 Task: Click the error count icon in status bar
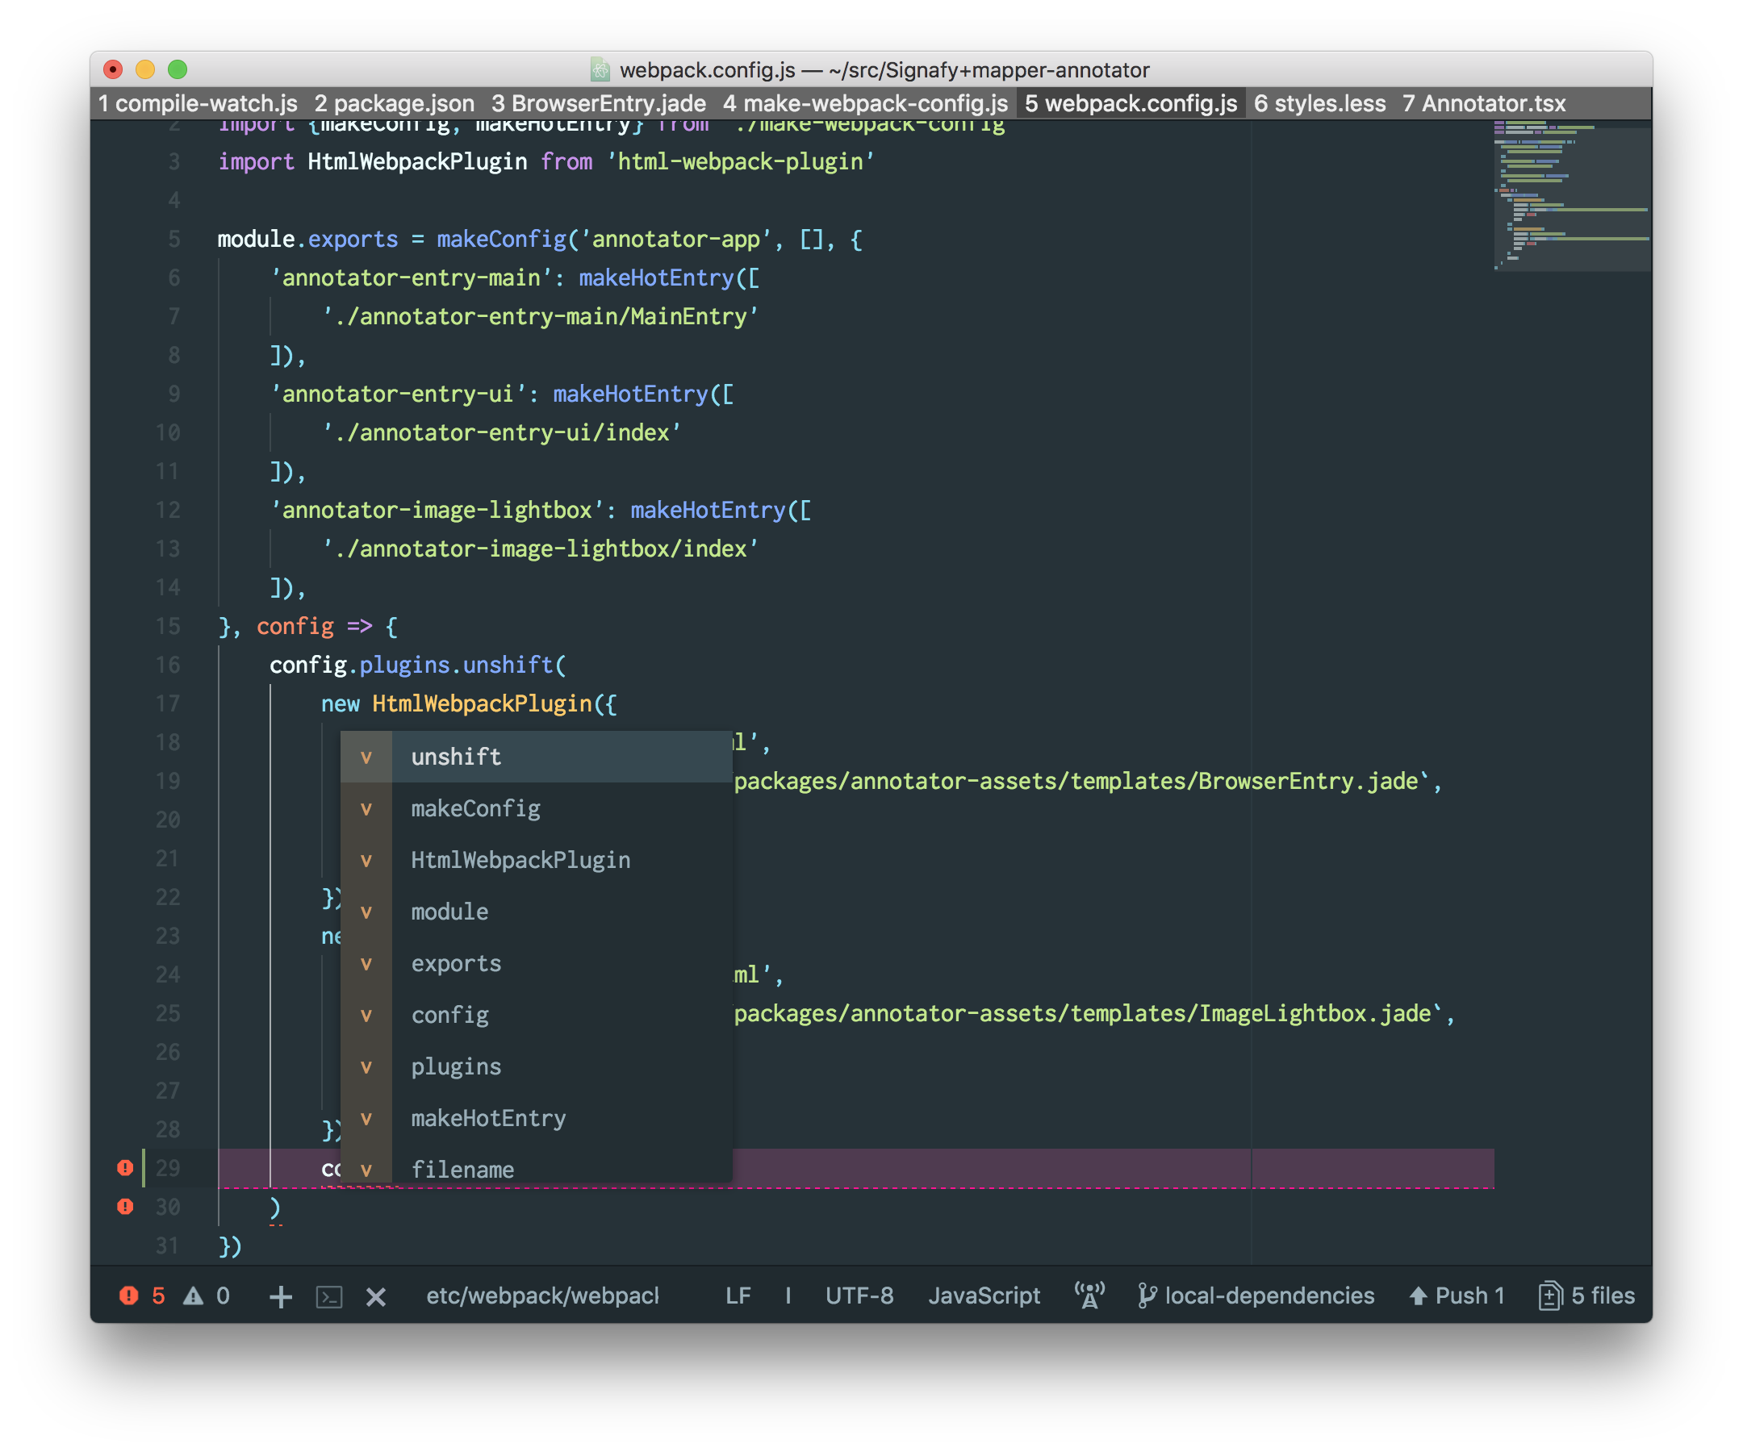pos(128,1296)
